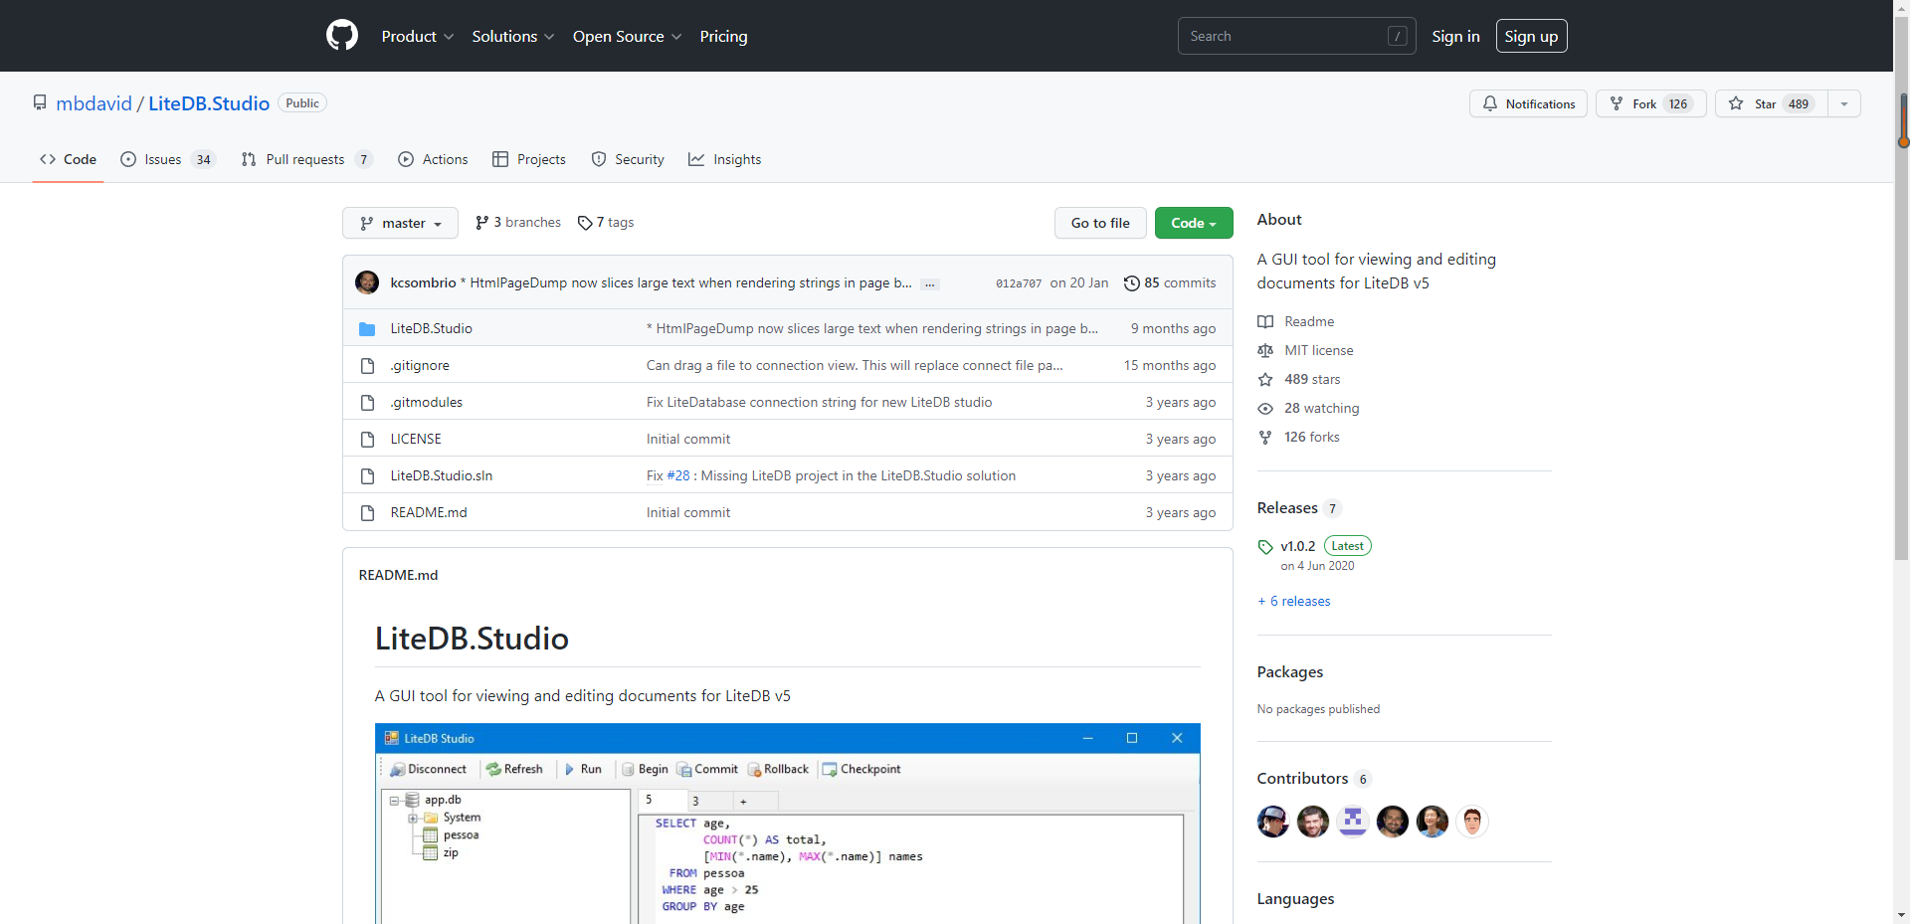Star the repository
1910x924 pixels.
click(x=1771, y=103)
